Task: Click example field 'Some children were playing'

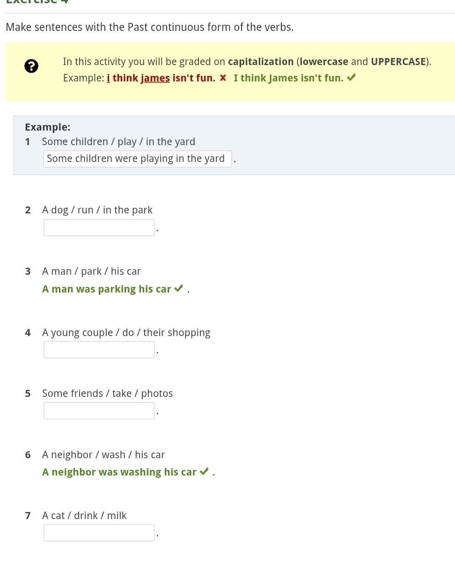Action: click(137, 159)
